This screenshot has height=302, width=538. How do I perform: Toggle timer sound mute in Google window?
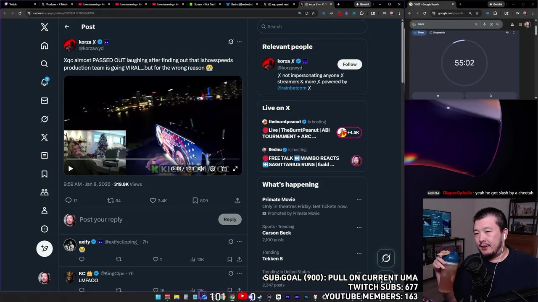pos(507,32)
